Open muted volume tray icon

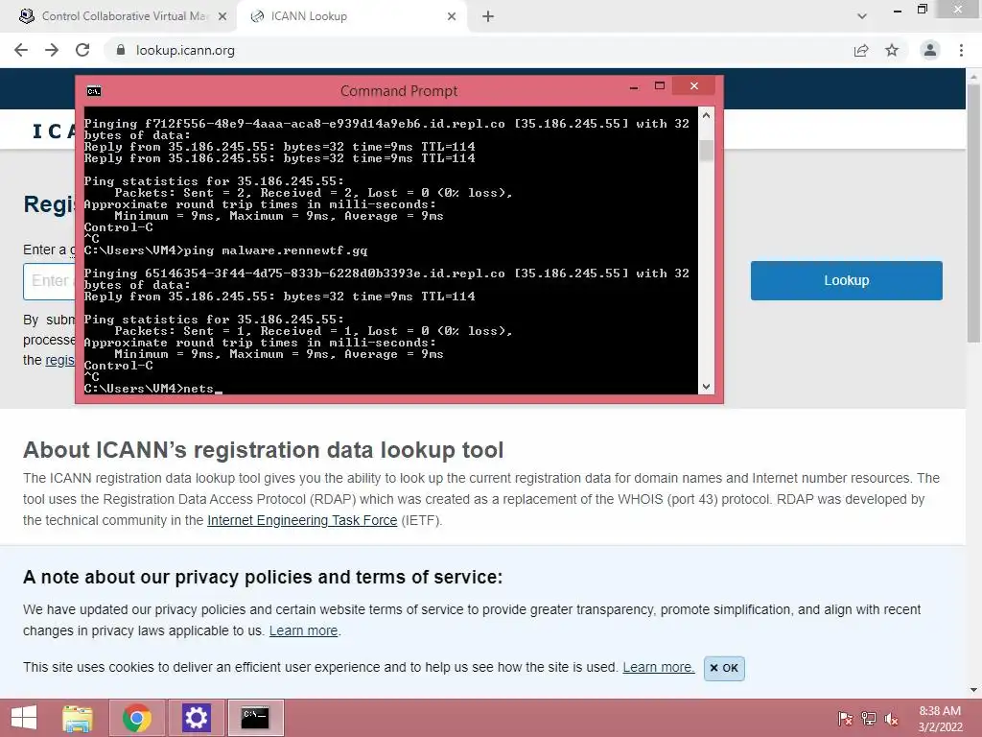point(892,719)
